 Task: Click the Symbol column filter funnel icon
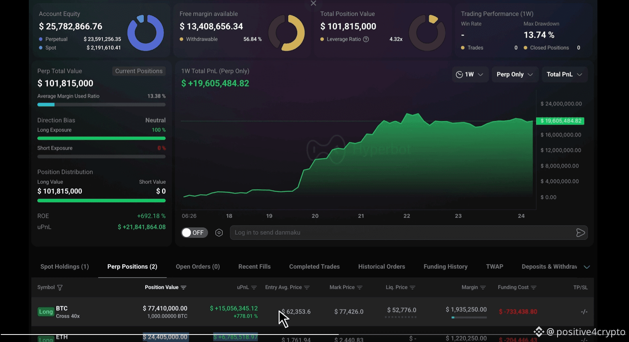(x=60, y=288)
